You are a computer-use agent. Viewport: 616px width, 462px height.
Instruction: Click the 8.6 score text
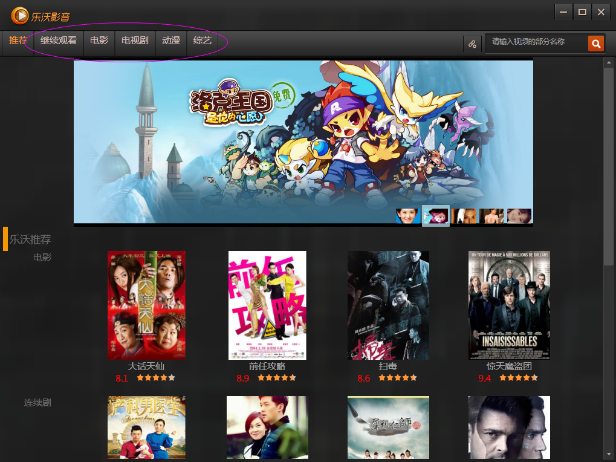pyautogui.click(x=364, y=379)
